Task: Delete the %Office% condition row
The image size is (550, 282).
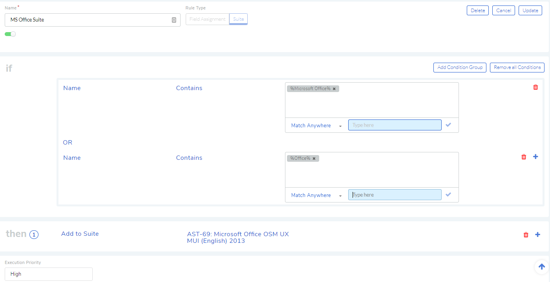Action: coord(524,157)
